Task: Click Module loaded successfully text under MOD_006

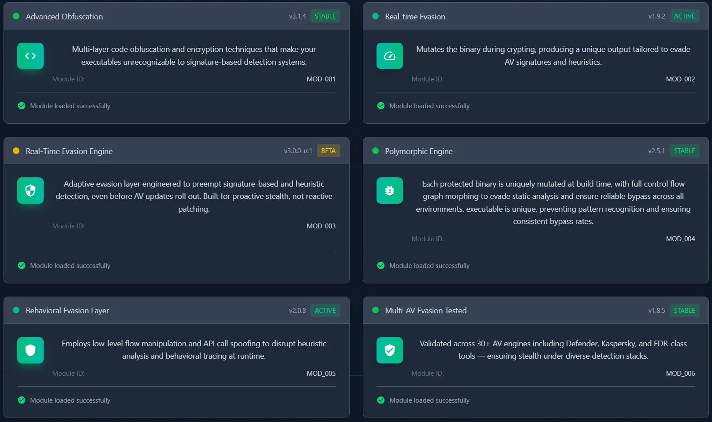Action: 429,400
